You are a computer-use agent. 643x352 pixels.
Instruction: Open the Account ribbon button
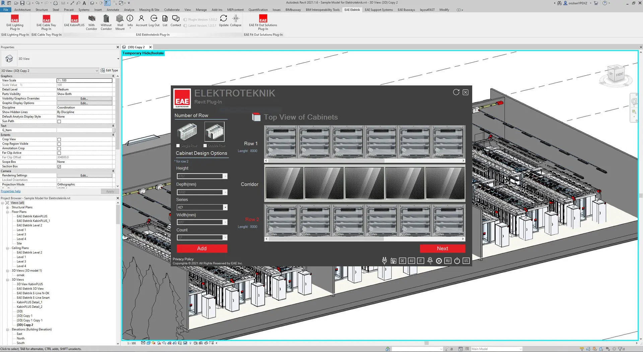141,21
